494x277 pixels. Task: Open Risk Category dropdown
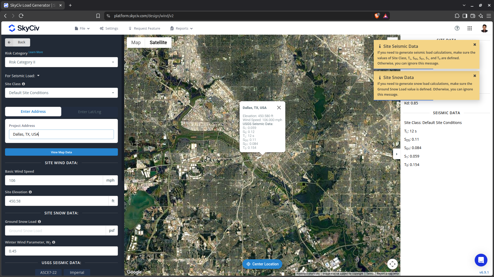click(61, 62)
